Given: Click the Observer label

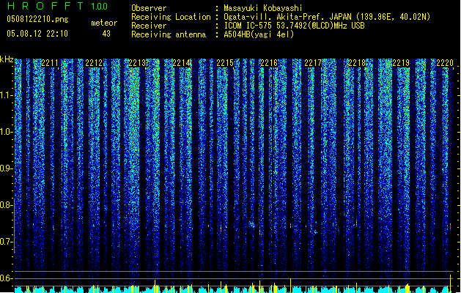Looking at the screenshot, I should click(x=149, y=8).
